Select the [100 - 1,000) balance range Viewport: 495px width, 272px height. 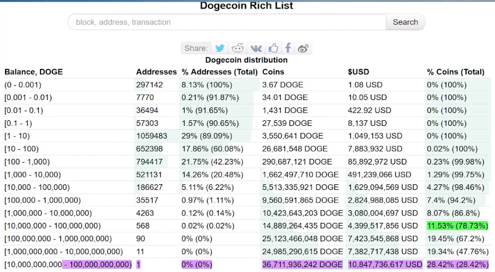(27, 162)
